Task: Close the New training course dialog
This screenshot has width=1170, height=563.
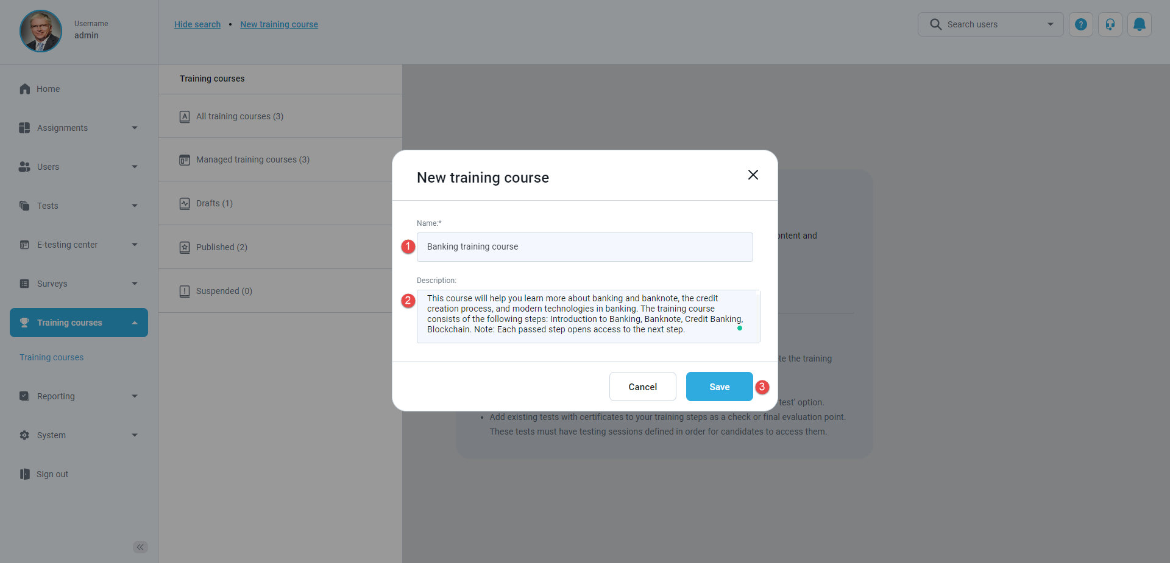Action: [x=753, y=175]
